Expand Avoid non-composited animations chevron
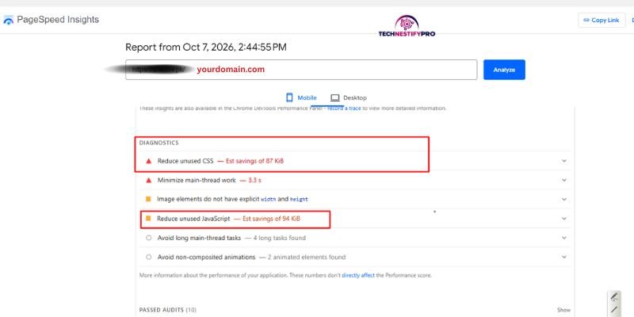 [x=564, y=257]
